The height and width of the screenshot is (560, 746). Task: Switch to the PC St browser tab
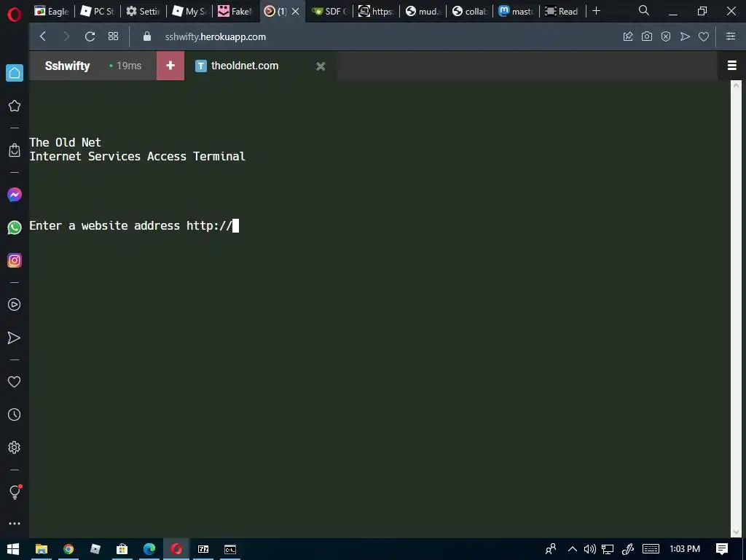(97, 11)
